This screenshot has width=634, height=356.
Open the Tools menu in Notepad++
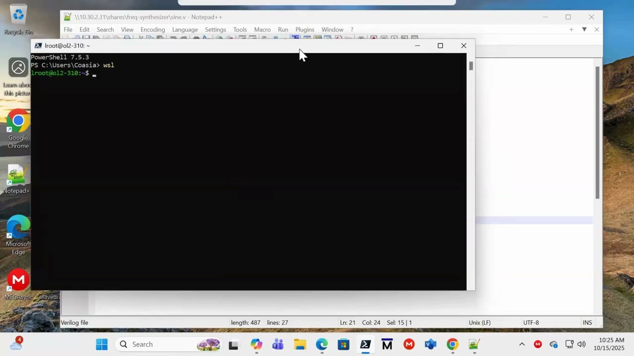pyautogui.click(x=240, y=30)
